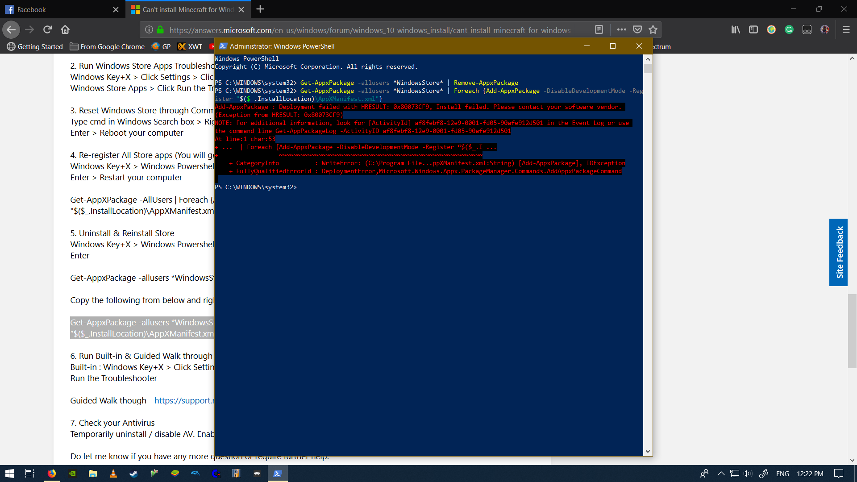The height and width of the screenshot is (482, 857).
Task: Click the PS C:\WINDOWS\system32> prompt line
Action: pos(256,187)
